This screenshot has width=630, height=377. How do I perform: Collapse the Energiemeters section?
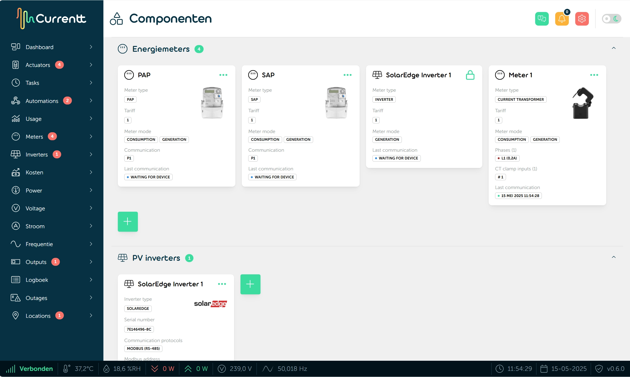coord(613,48)
